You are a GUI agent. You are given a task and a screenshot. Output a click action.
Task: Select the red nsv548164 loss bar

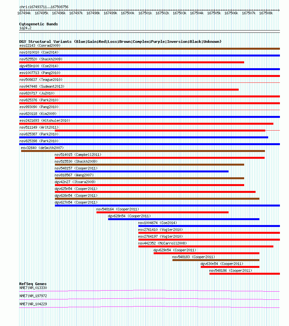click(x=162, y=212)
